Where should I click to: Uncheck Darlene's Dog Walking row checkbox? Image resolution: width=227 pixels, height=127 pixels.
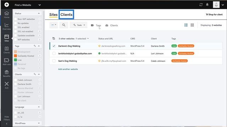[54, 46]
